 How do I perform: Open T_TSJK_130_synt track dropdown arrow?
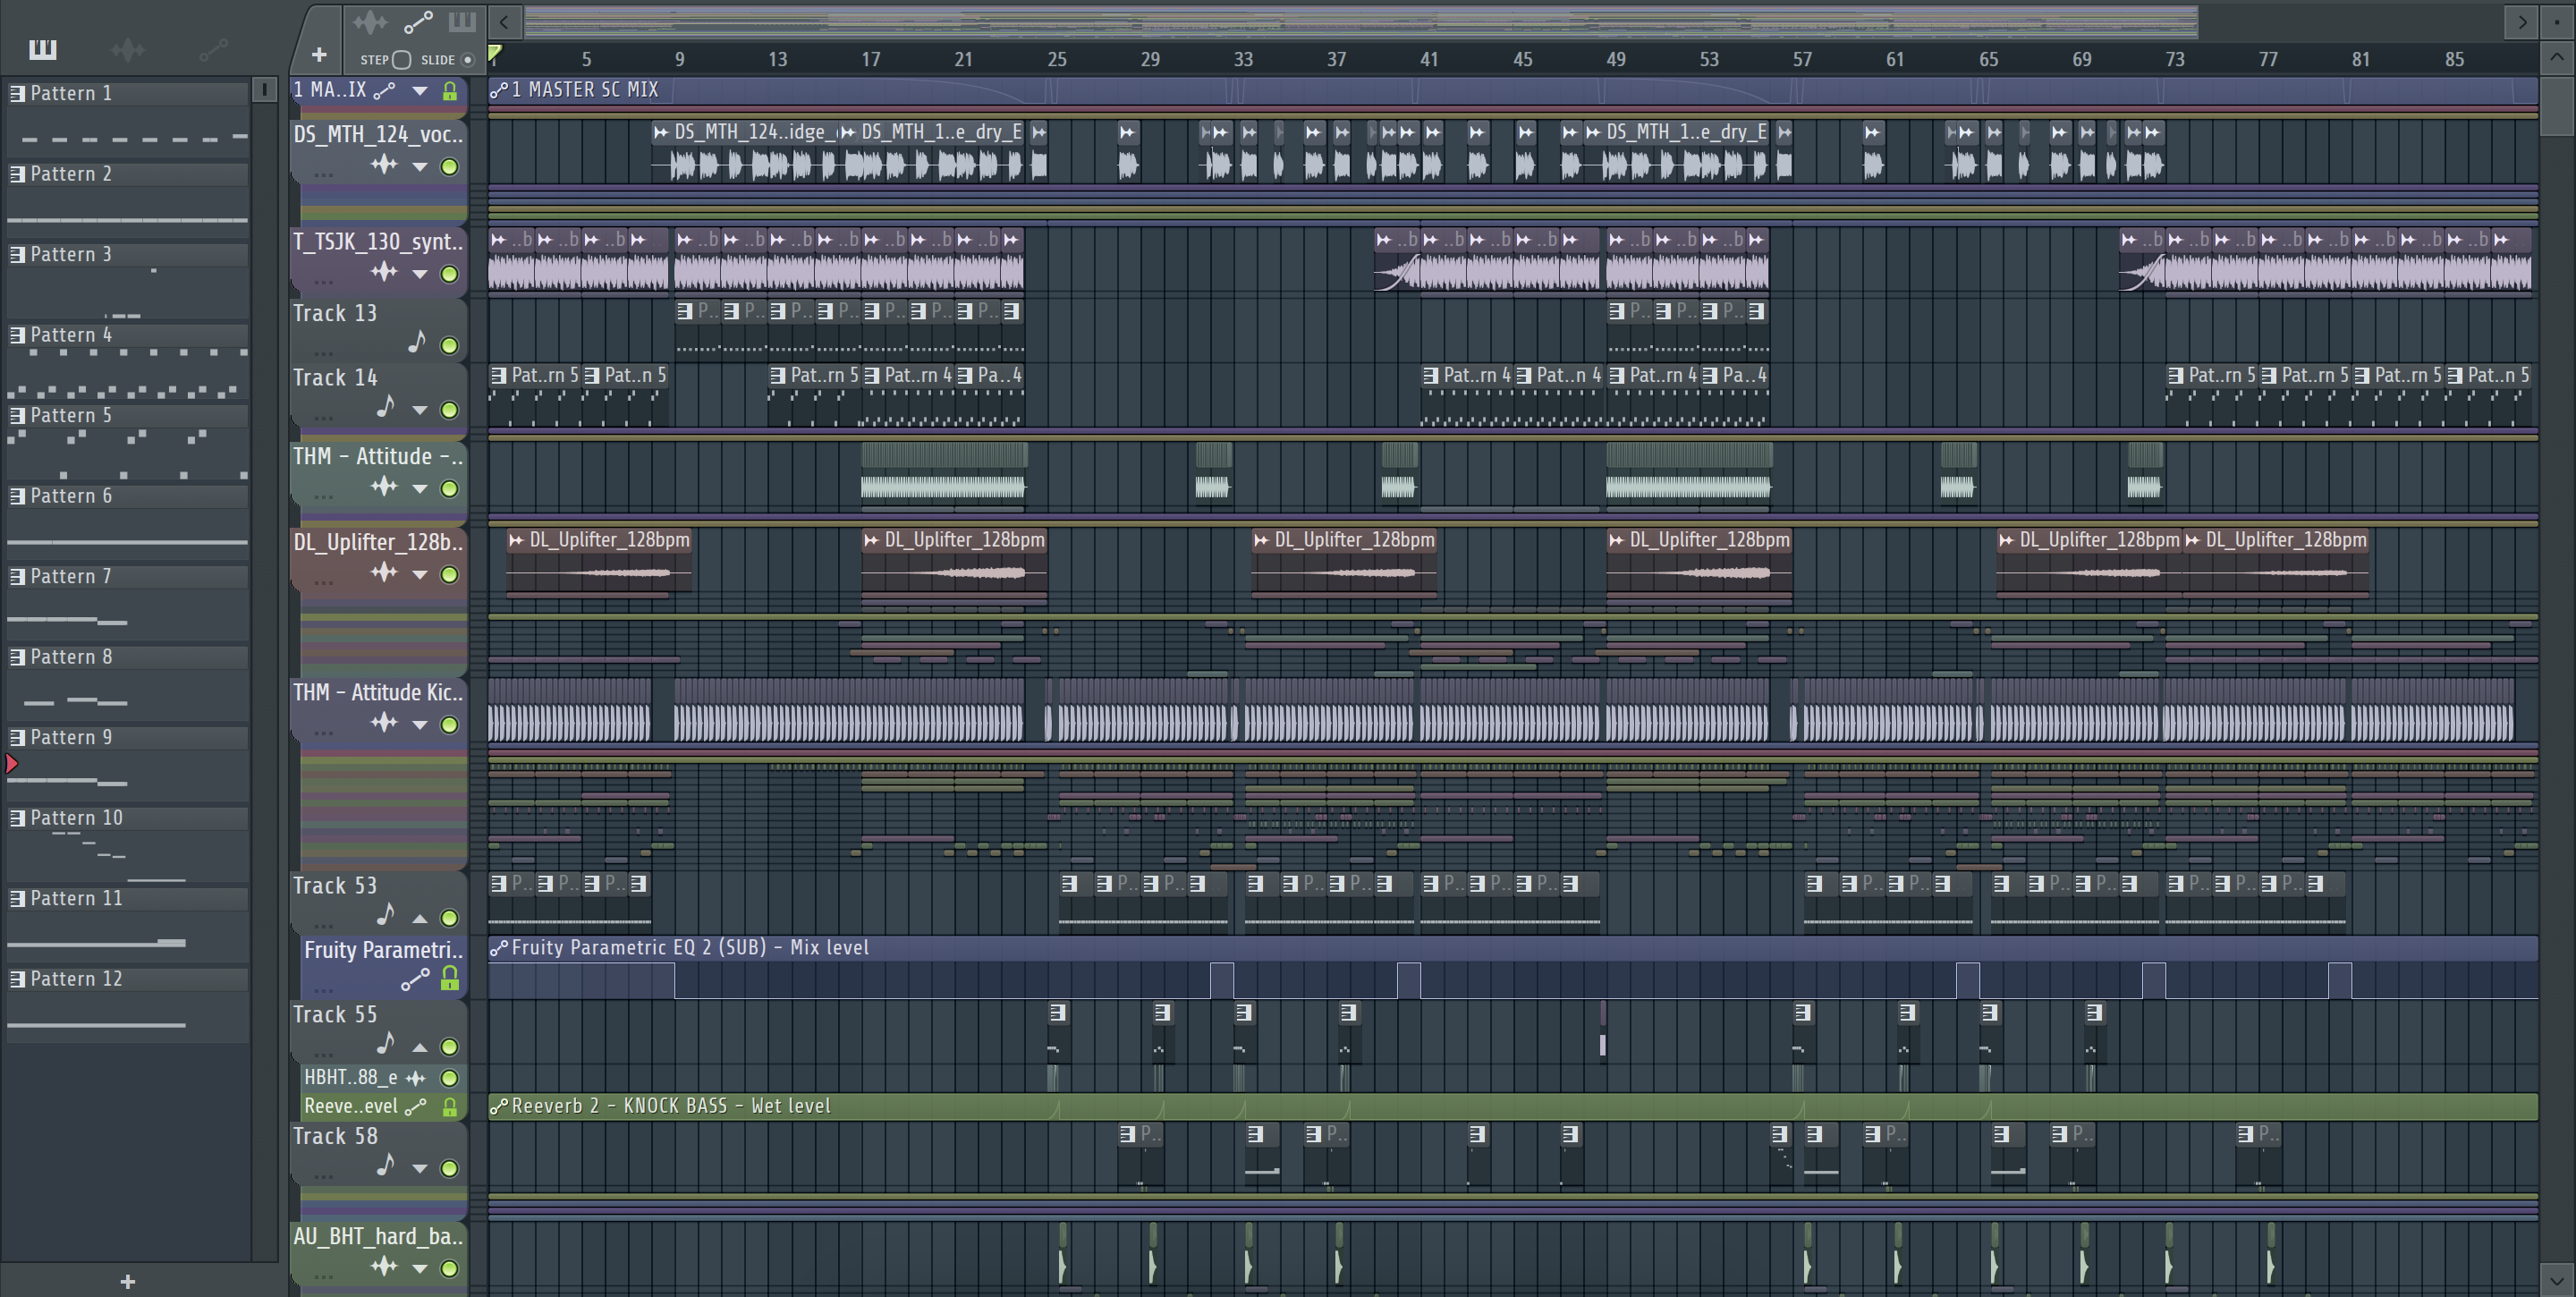[420, 274]
